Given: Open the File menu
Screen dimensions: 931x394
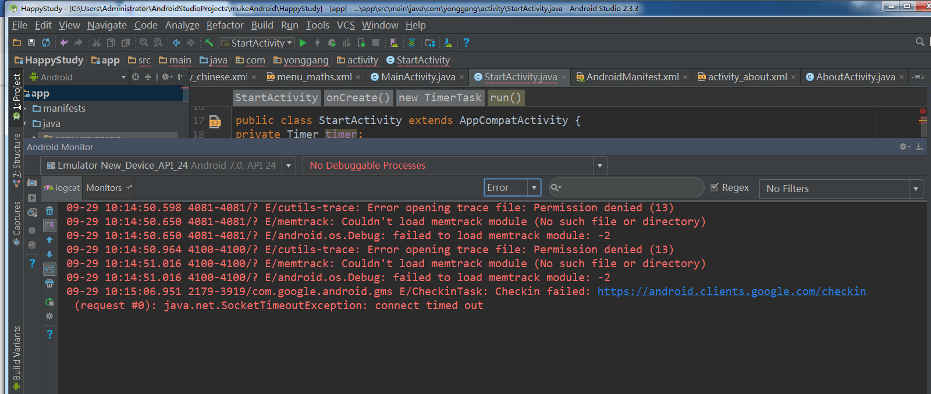Looking at the screenshot, I should pyautogui.click(x=20, y=25).
